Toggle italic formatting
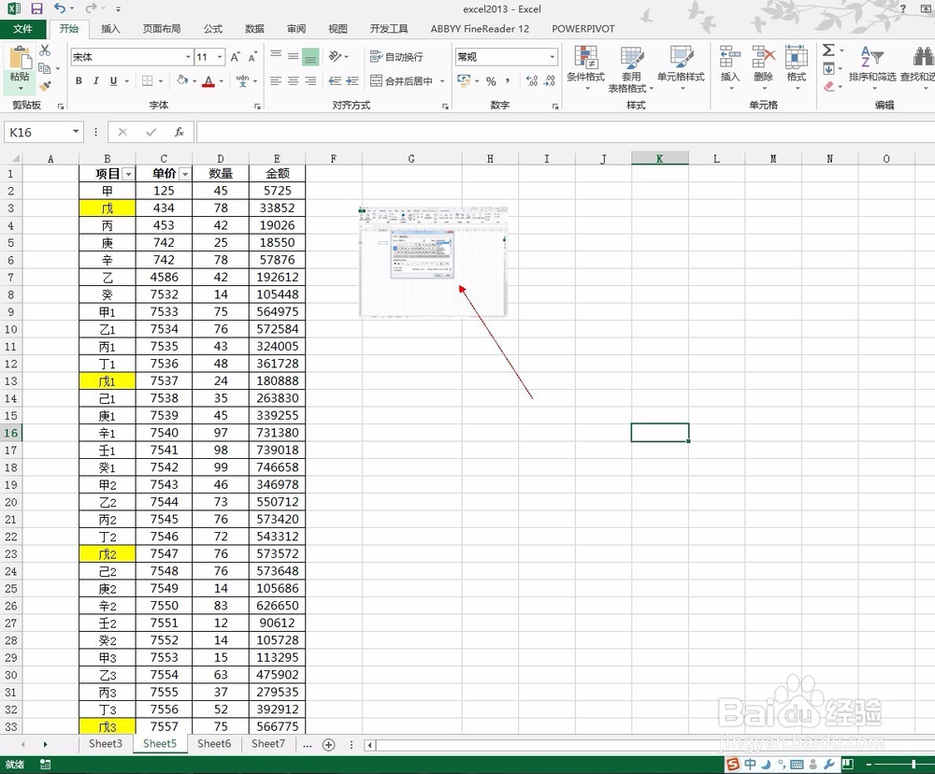The height and width of the screenshot is (774, 935). 94,81
